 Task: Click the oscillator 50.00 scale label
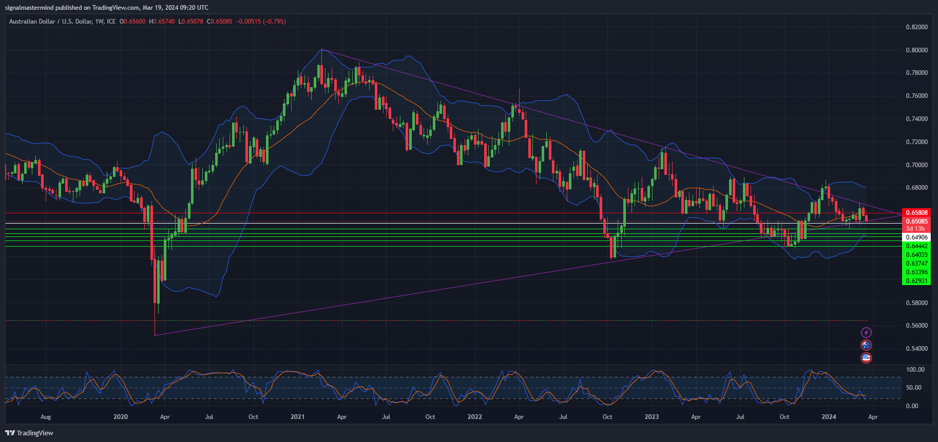click(x=914, y=388)
